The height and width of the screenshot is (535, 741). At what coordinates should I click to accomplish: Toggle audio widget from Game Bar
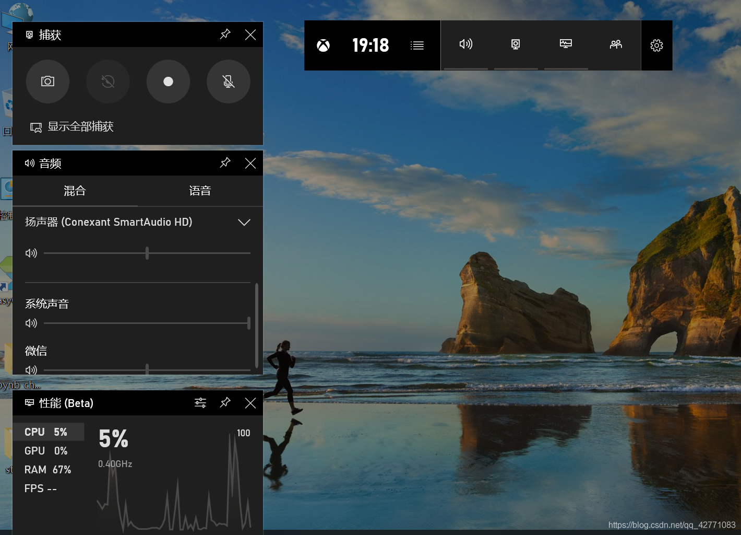point(466,44)
